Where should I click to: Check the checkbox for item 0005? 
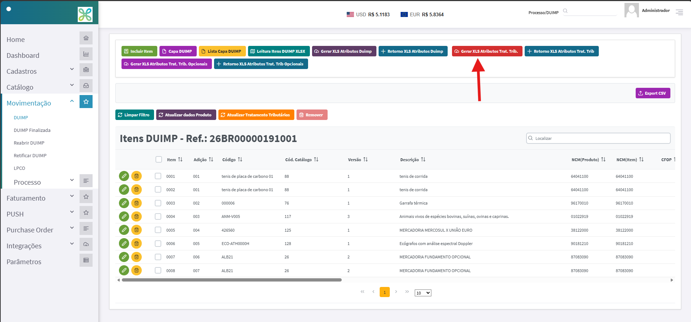pos(158,230)
